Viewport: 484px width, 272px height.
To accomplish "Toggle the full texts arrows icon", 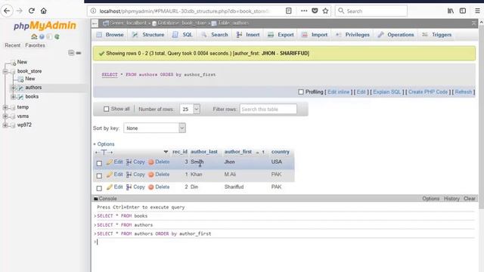I will click(x=104, y=152).
